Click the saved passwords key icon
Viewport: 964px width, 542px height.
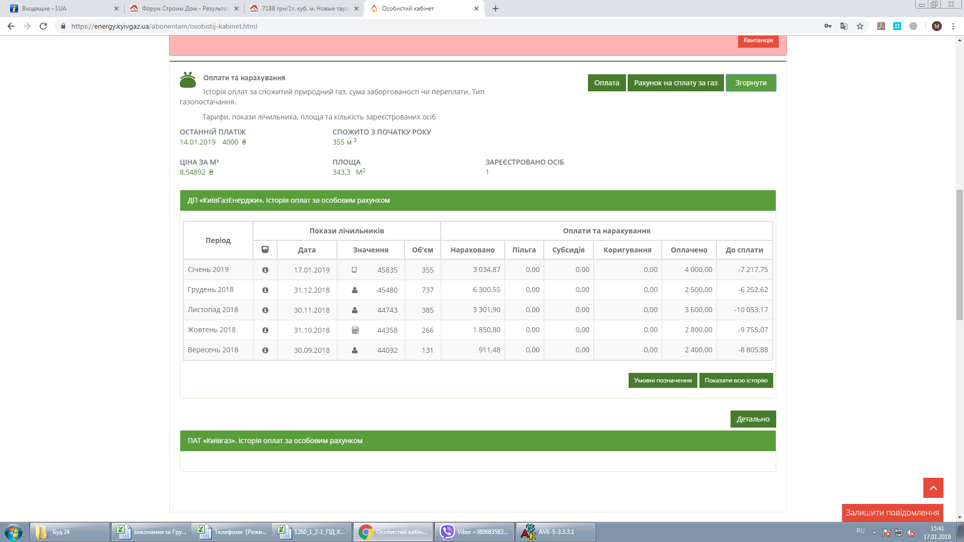pos(828,26)
